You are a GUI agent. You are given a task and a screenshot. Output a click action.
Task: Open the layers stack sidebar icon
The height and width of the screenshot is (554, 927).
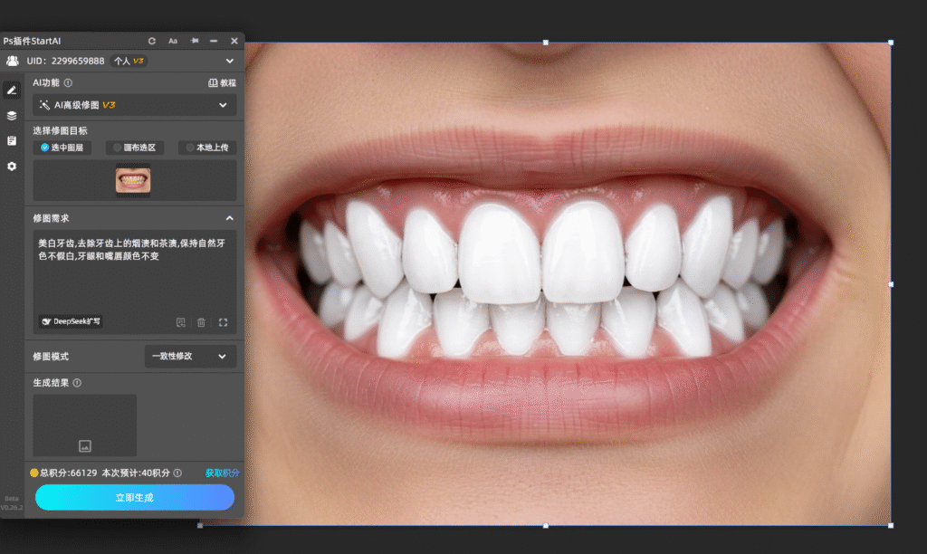[x=12, y=115]
